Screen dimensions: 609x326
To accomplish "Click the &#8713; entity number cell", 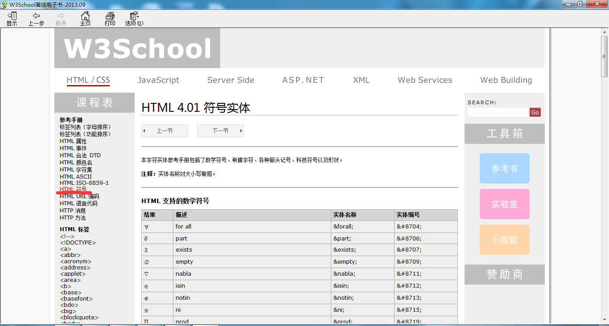I will point(426,298).
